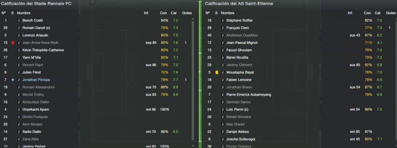The image size is (397, 148).
Task: Select red card icon for Kana-Biyik
Action: (x=13, y=43)
